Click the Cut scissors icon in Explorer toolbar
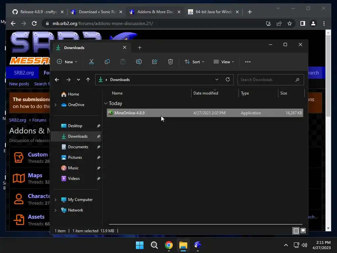The width and height of the screenshot is (337, 253). pyautogui.click(x=91, y=62)
